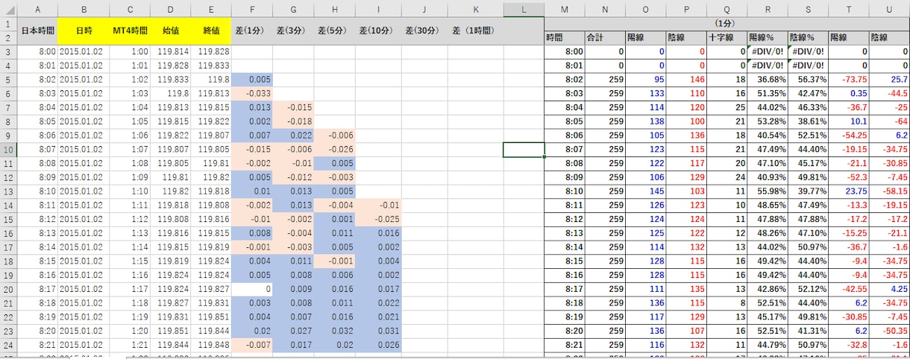Select the column F header
This screenshot has height=359, width=910.
252,9
